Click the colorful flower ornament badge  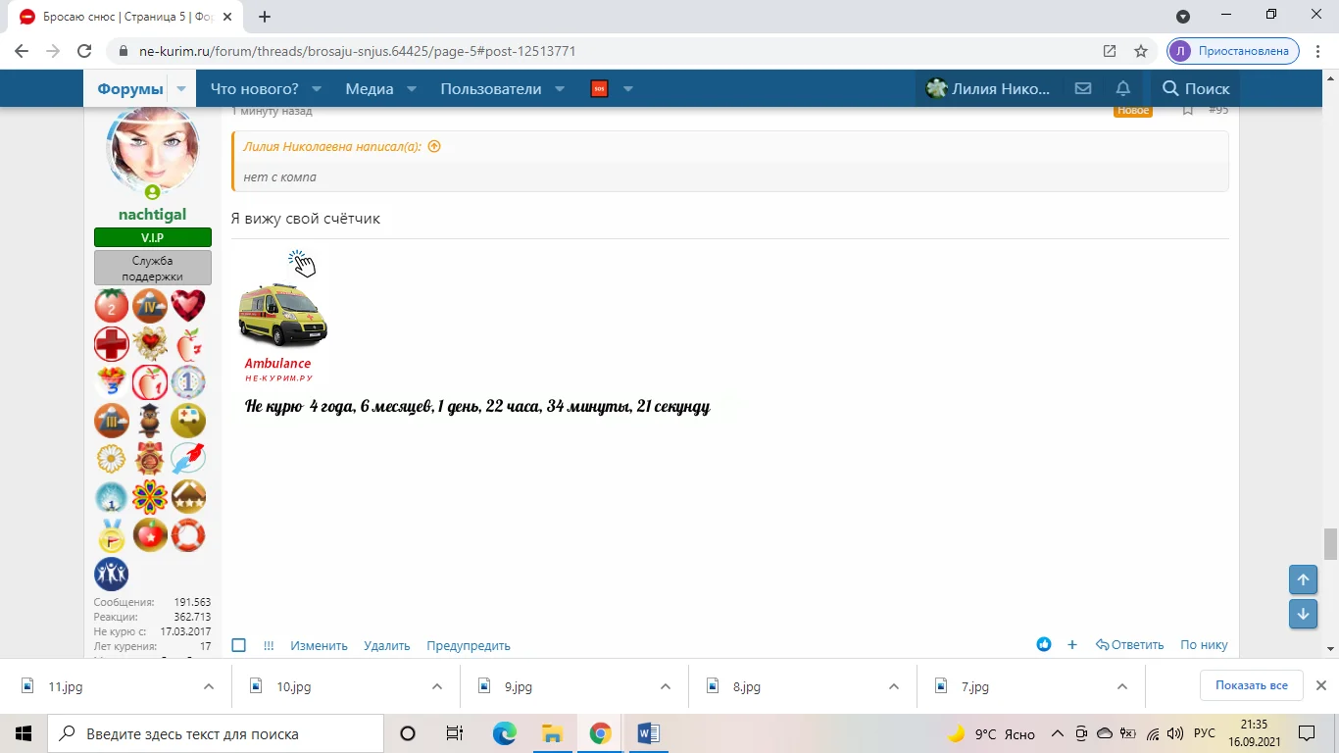click(150, 497)
